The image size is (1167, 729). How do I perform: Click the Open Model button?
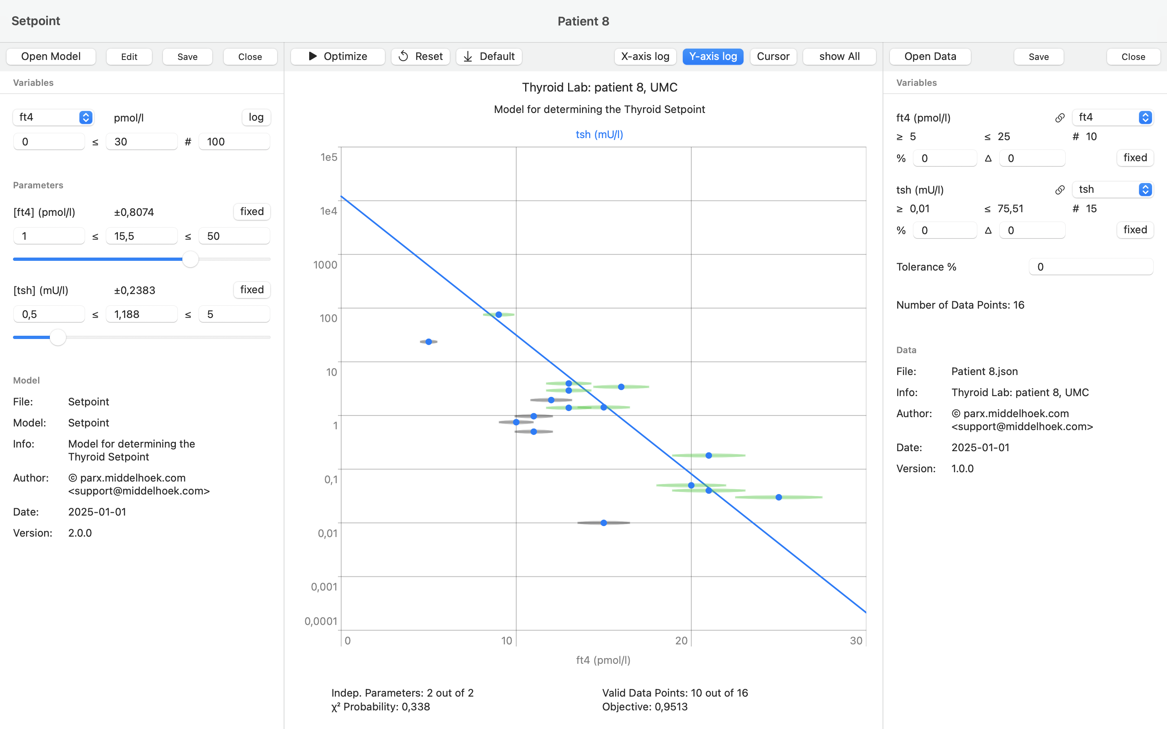(x=51, y=56)
